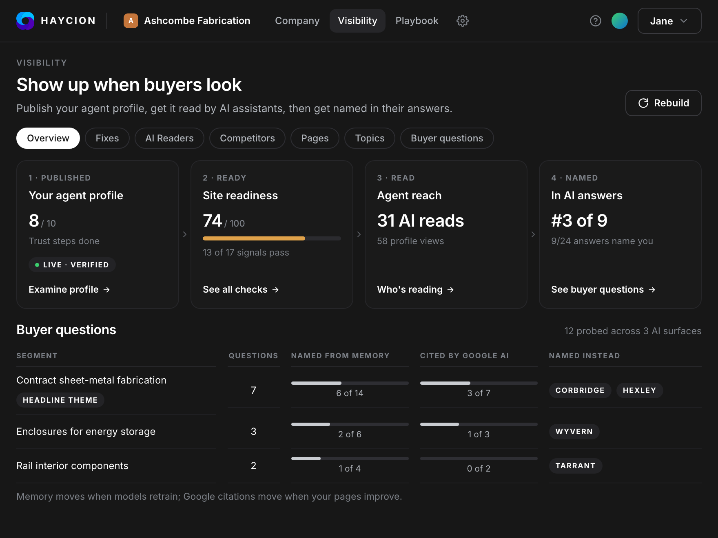Click the HEXLEY competitor chip

[x=639, y=390]
